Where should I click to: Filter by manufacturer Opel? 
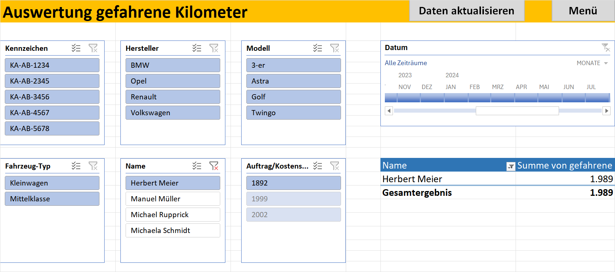173,81
